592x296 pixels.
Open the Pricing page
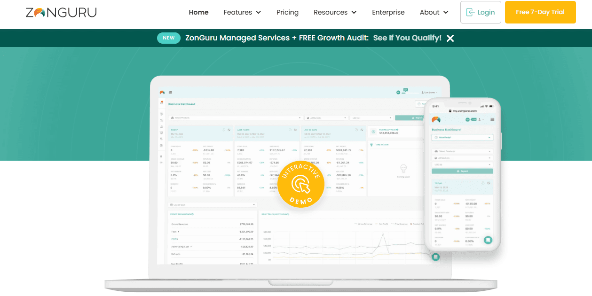coord(287,12)
